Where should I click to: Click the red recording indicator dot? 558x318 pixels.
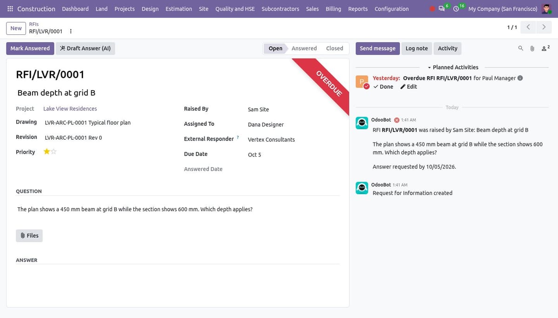point(432,9)
